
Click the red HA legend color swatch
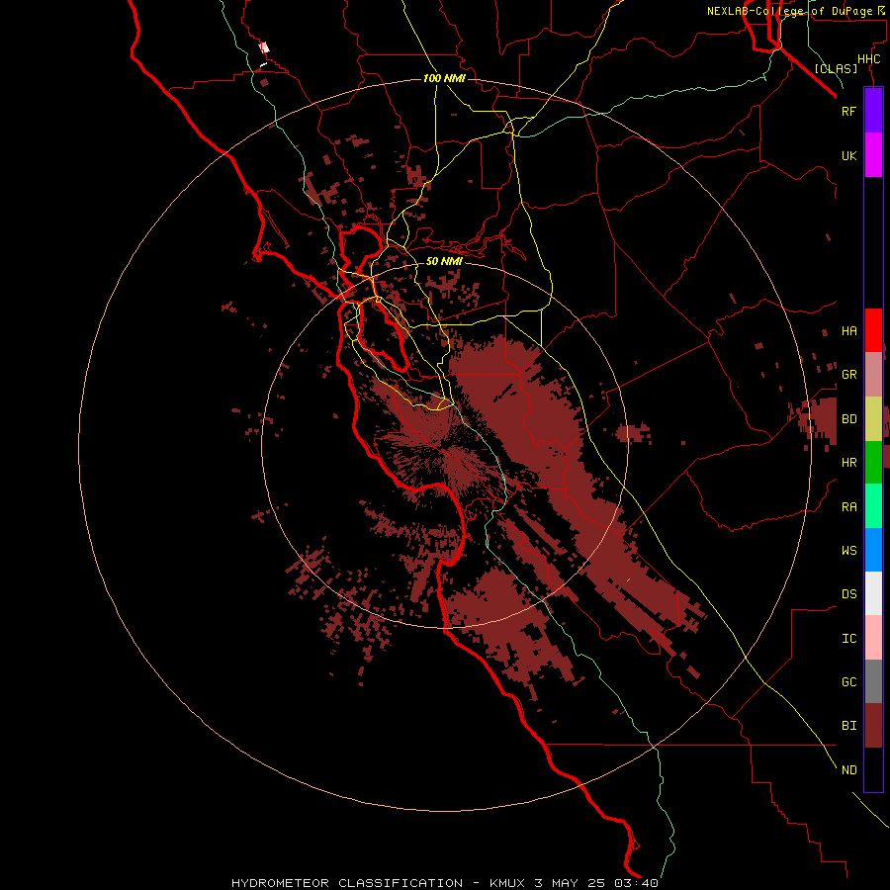pyautogui.click(x=873, y=330)
